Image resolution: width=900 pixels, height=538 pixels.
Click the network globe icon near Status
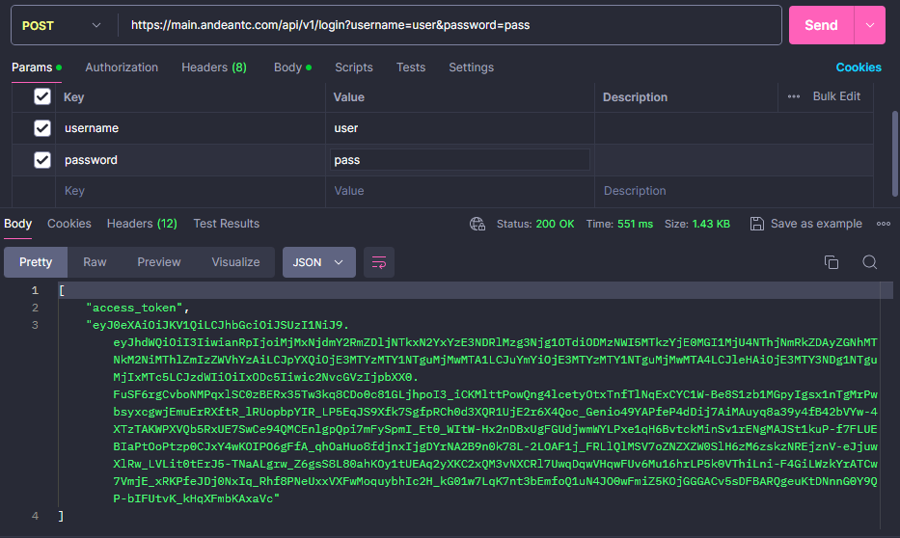pyautogui.click(x=477, y=224)
